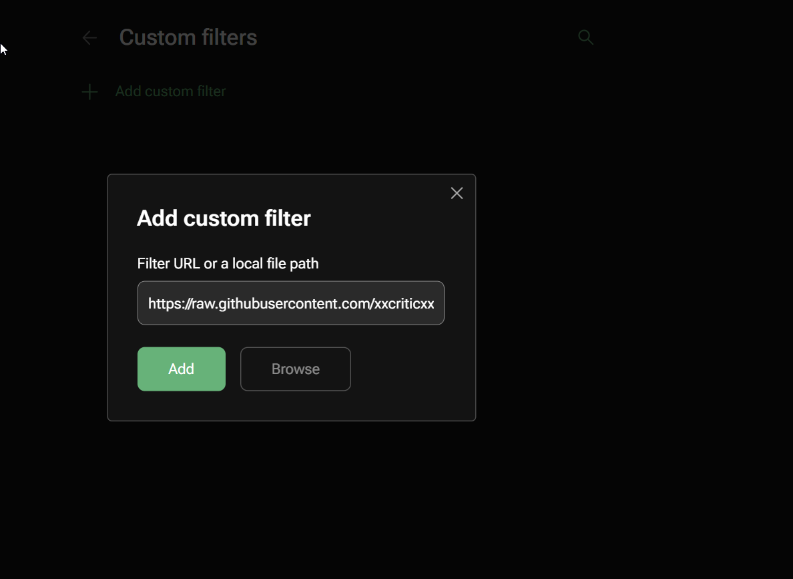Search custom filters using top-right icon
The width and height of the screenshot is (793, 579).
click(585, 37)
